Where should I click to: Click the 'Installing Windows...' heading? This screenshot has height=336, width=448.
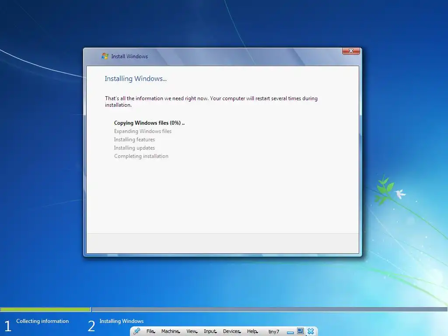click(x=136, y=79)
